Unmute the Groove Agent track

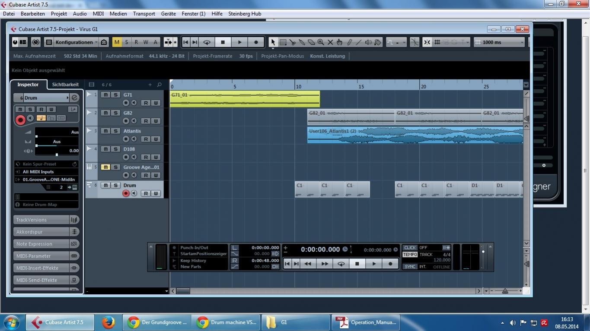click(105, 167)
